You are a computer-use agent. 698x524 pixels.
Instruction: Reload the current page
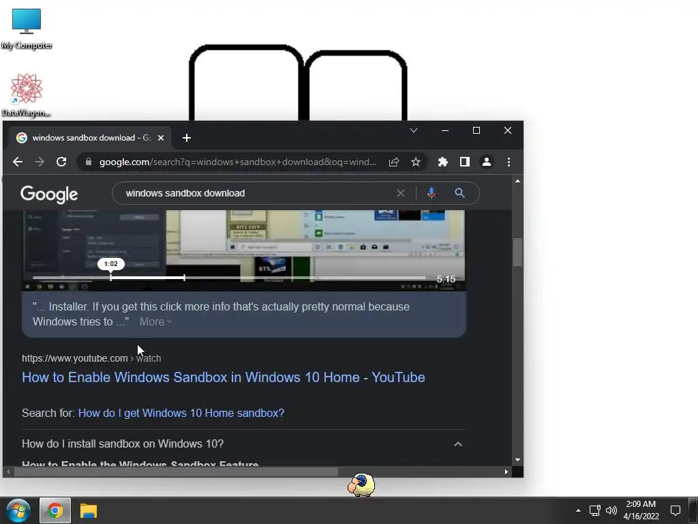pyautogui.click(x=61, y=162)
